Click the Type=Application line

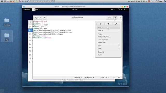pos(40,25)
